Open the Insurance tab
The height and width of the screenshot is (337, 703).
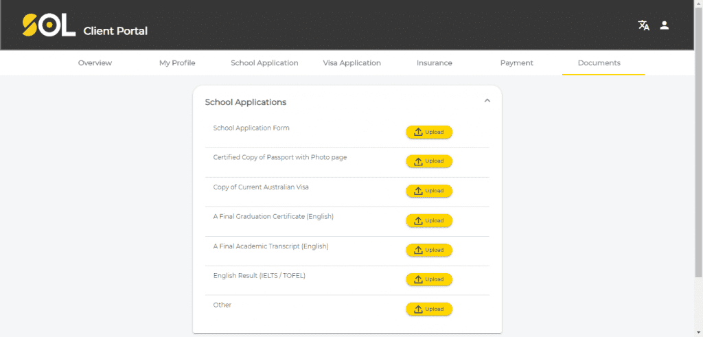click(x=435, y=63)
